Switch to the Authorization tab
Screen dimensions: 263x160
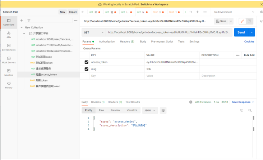coord(107,42)
